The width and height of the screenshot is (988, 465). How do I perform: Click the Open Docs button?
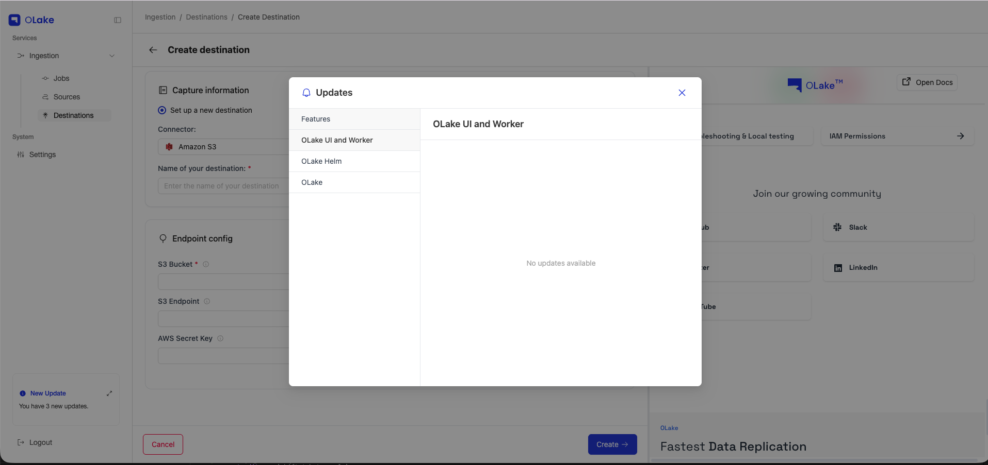[x=927, y=82]
